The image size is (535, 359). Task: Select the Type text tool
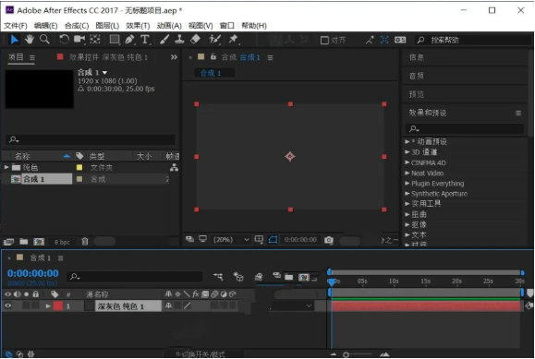pyautogui.click(x=145, y=40)
